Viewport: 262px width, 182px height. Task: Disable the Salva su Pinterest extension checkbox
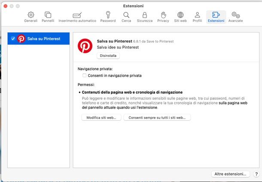pyautogui.click(x=13, y=39)
